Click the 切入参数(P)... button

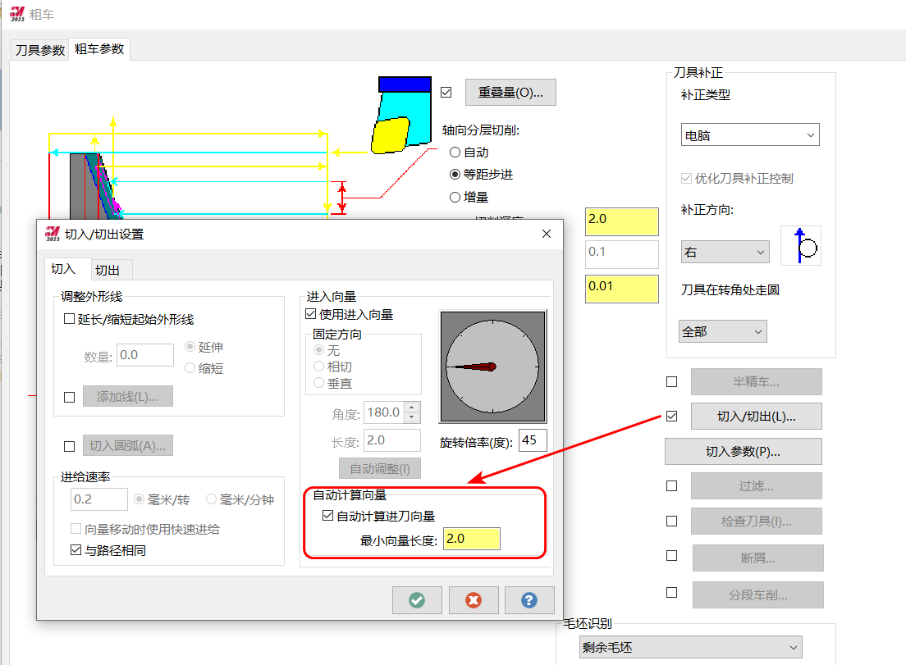tap(743, 452)
